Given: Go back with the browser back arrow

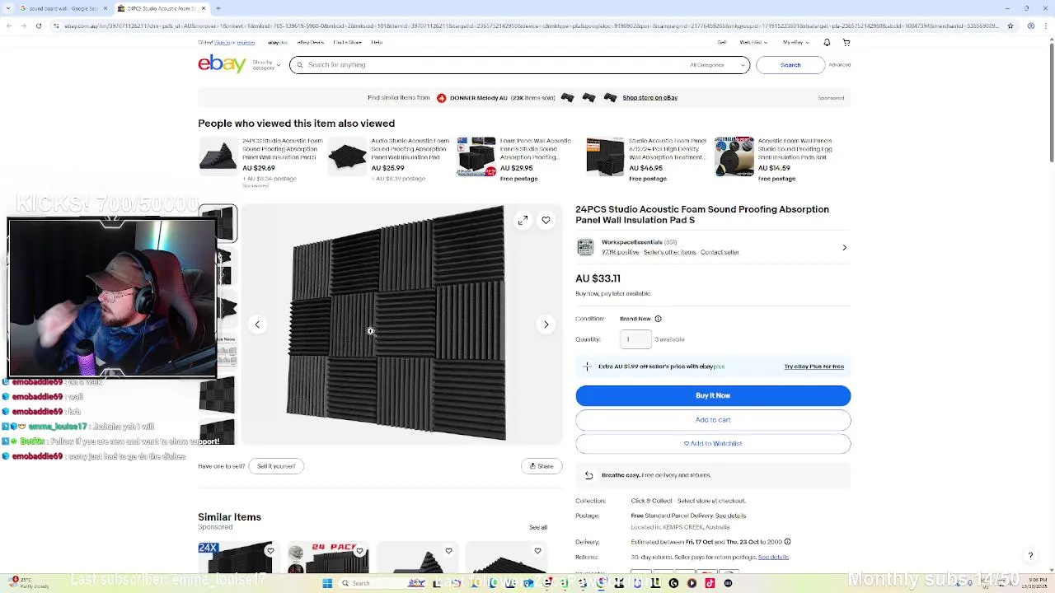Looking at the screenshot, I should pos(8,26).
